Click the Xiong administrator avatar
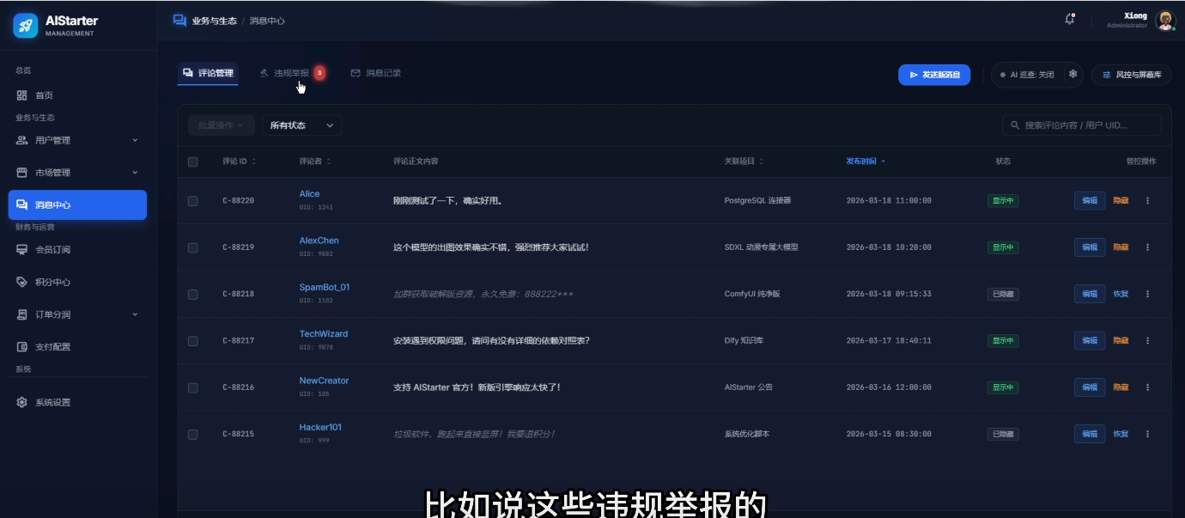Image resolution: width=1185 pixels, height=518 pixels. (1165, 21)
